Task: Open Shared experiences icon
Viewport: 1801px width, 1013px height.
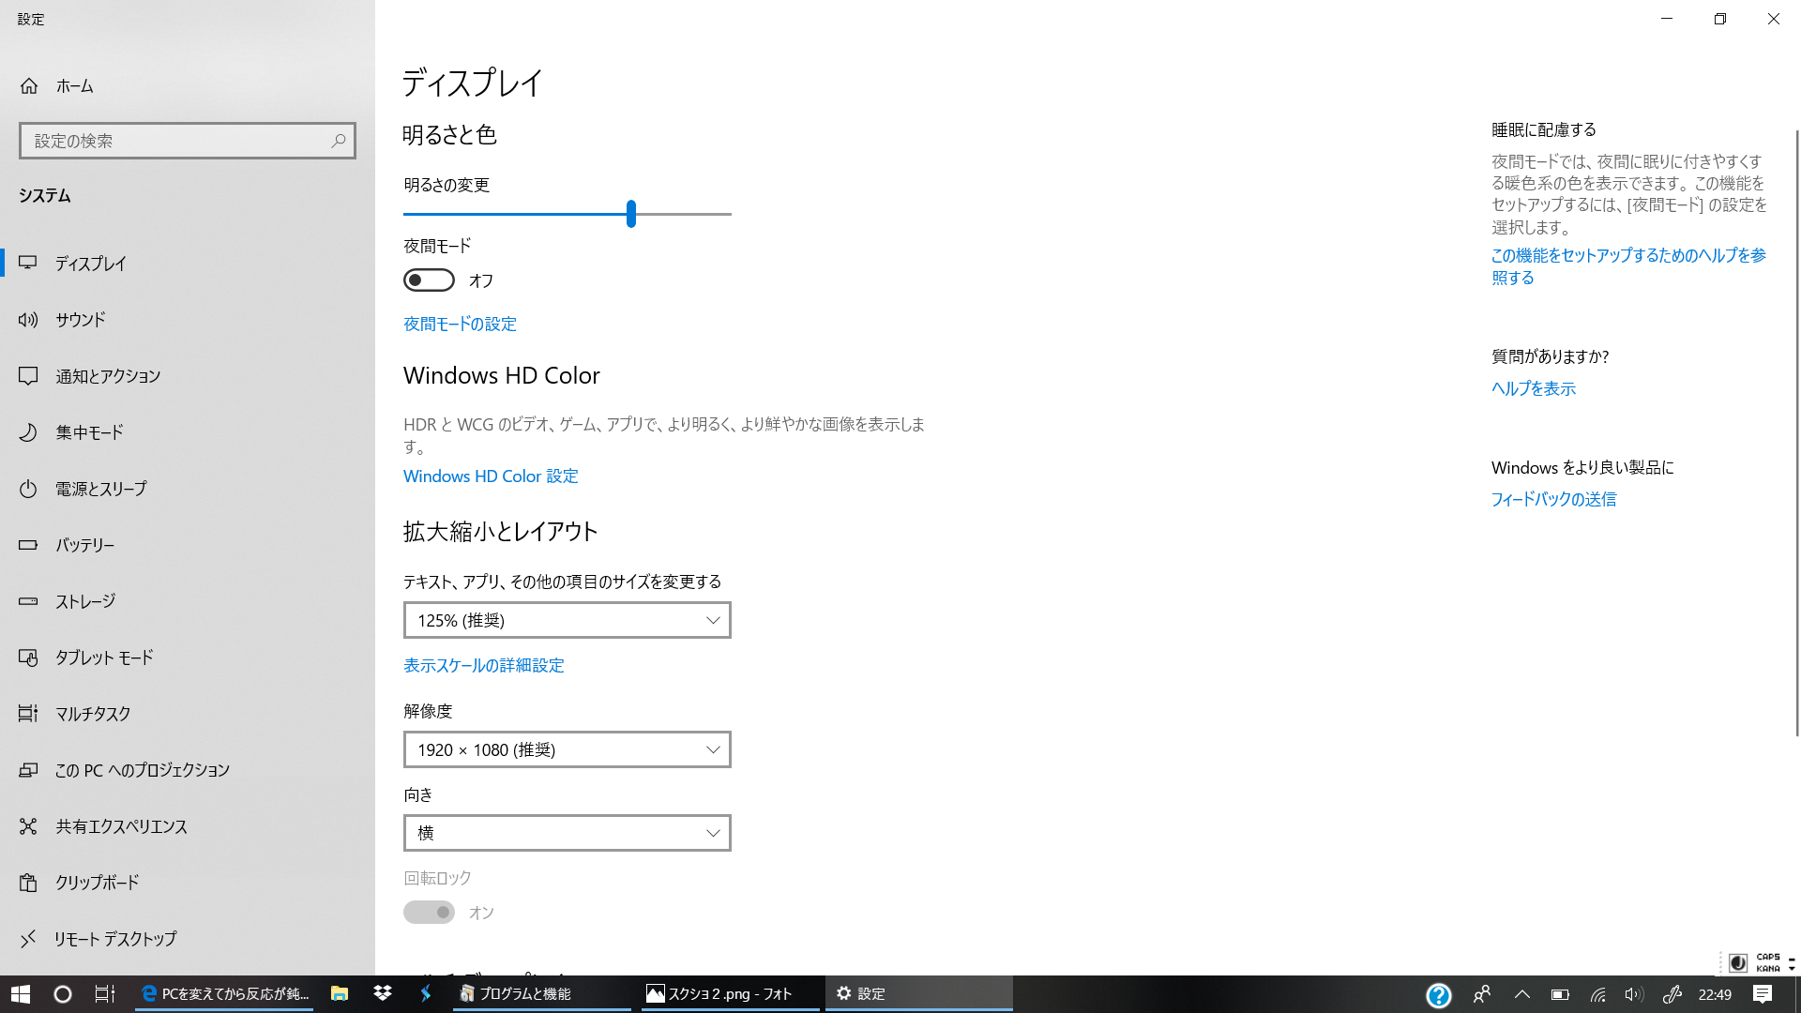Action: [28, 826]
